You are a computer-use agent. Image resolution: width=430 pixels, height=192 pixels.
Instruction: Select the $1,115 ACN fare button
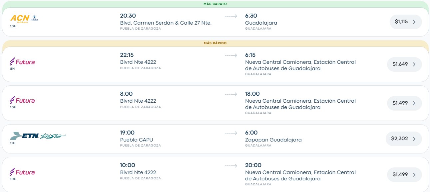coord(406,22)
